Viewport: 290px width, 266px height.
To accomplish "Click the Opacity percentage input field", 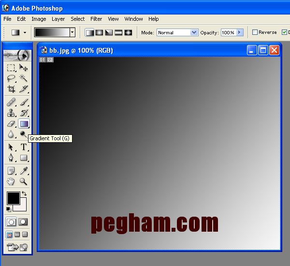I will pos(228,32).
